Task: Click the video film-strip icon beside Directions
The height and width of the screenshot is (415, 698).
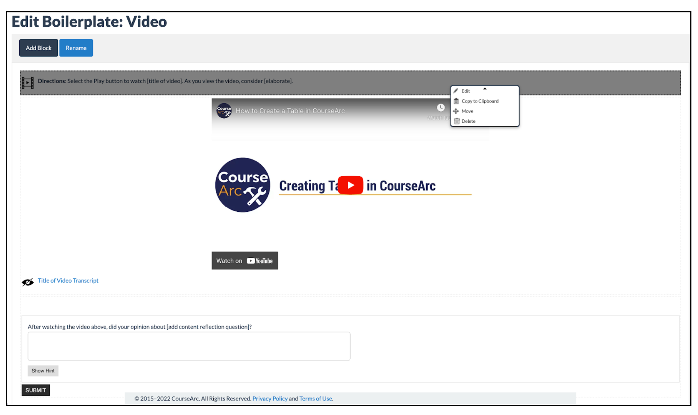Action: click(x=28, y=82)
